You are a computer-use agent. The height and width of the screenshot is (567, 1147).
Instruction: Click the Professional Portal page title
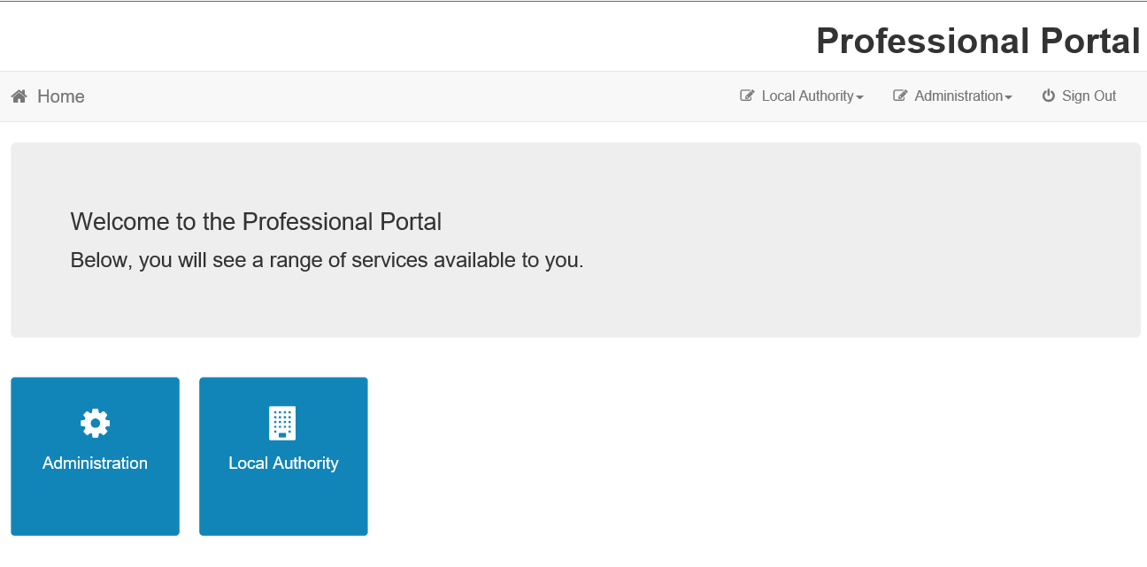[x=978, y=41]
